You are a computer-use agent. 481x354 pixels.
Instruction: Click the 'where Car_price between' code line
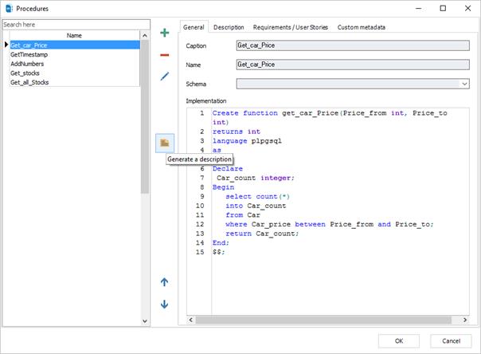pos(330,224)
